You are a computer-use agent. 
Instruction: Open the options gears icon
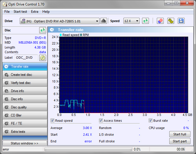pos(171,21)
